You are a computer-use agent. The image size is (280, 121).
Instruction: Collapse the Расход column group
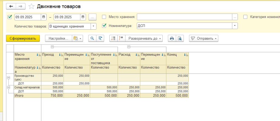coord(129,47)
